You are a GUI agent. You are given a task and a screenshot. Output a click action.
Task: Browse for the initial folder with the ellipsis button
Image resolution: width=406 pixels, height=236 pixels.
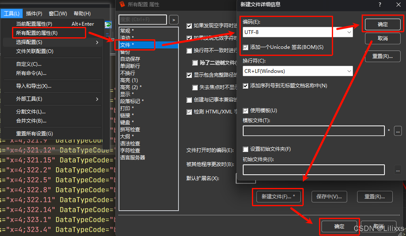pos(398,170)
